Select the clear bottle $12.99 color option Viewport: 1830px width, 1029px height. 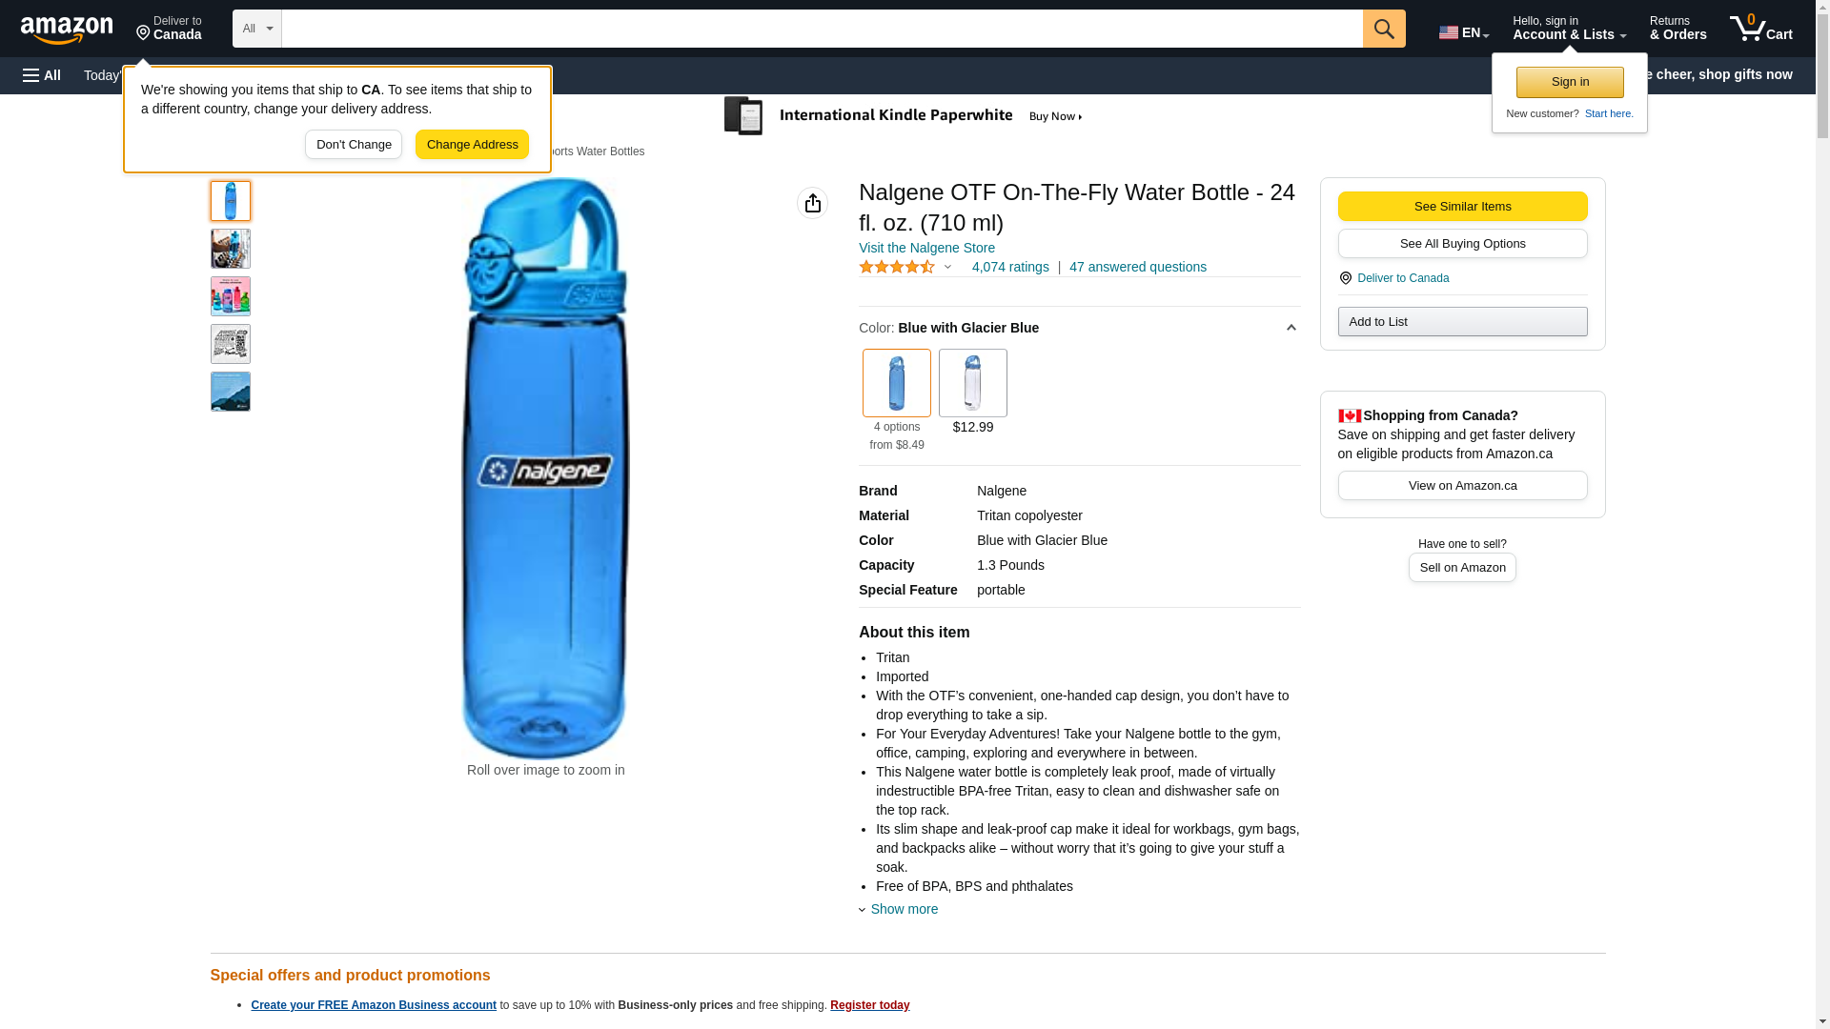coord(972,383)
